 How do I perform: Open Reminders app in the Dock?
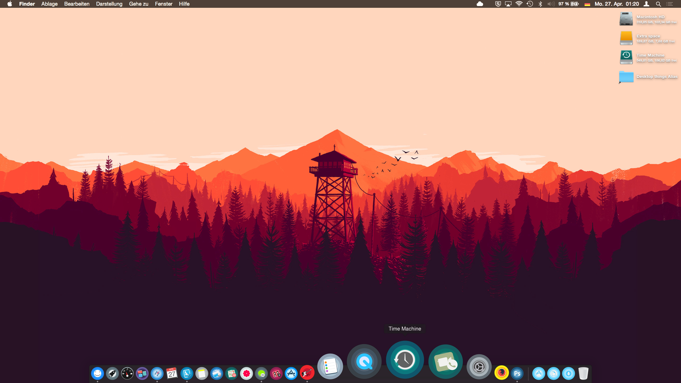click(x=330, y=366)
